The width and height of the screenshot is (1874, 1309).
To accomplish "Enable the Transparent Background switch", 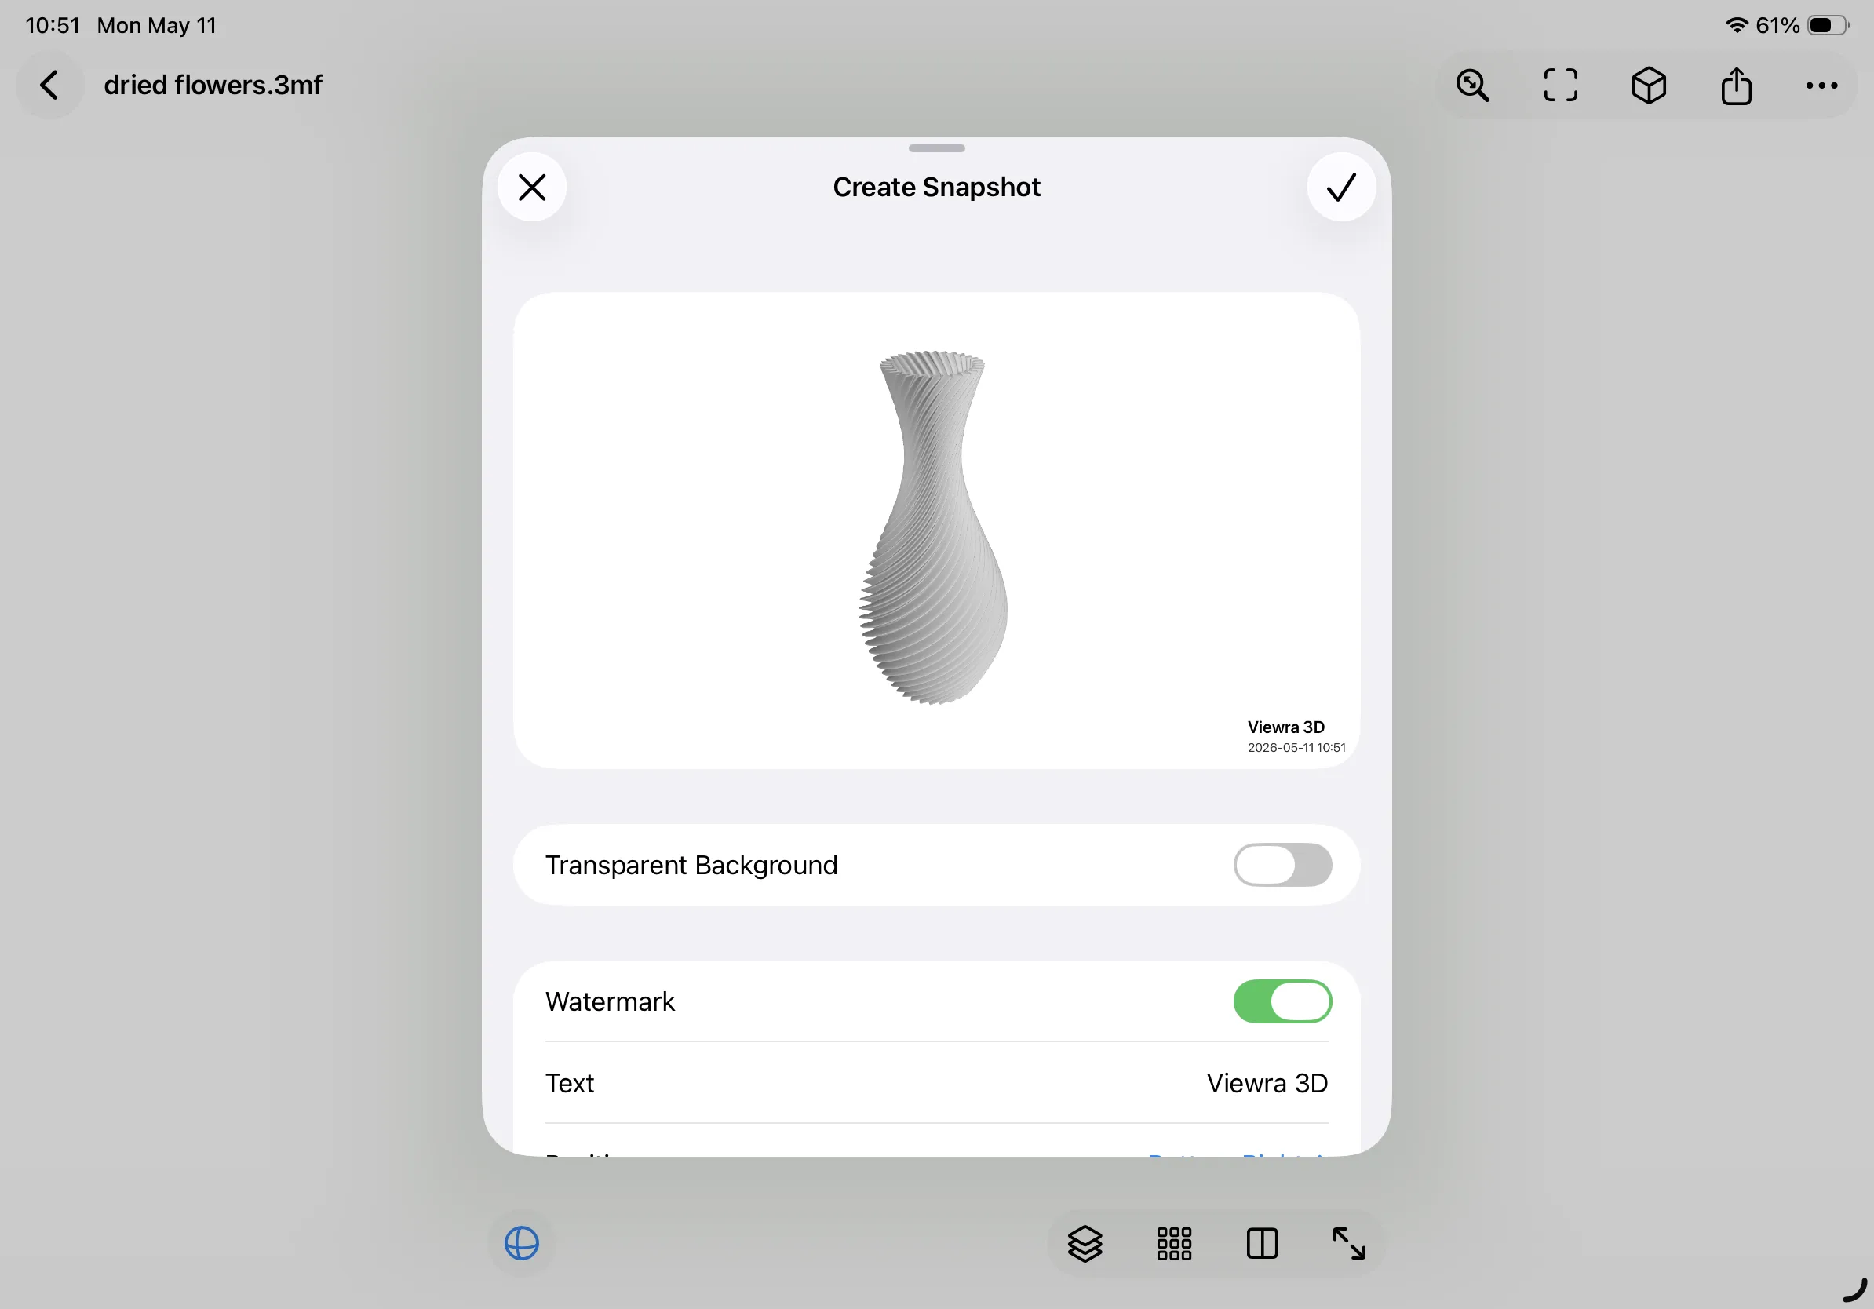I will coord(1282,865).
